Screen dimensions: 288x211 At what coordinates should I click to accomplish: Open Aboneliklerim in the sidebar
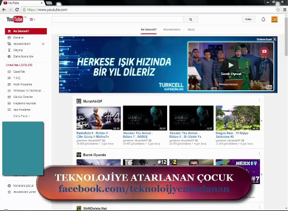pos(22,44)
